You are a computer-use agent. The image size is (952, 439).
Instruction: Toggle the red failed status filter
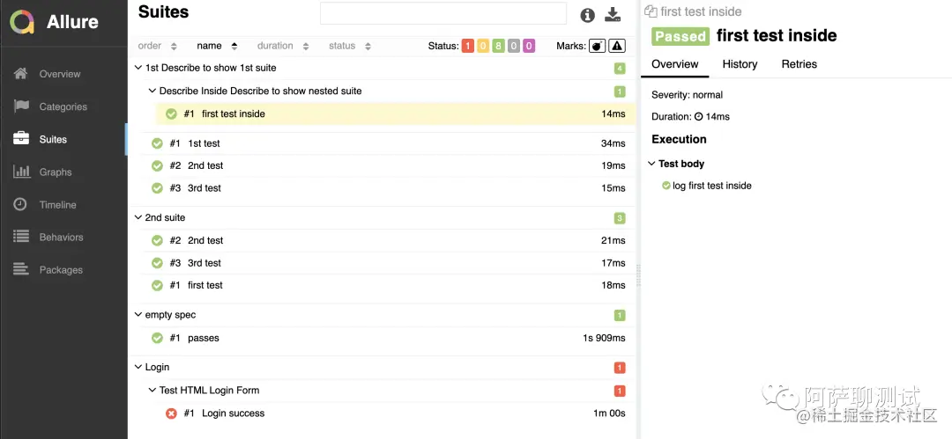click(467, 46)
